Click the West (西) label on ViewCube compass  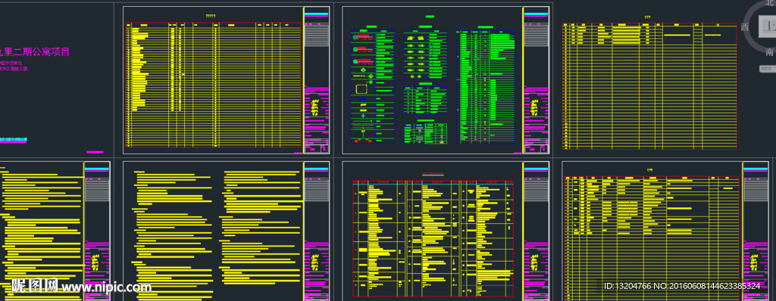(745, 26)
